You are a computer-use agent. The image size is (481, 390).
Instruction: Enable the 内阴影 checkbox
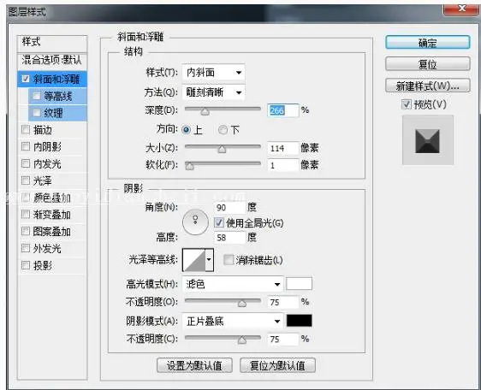[26, 146]
